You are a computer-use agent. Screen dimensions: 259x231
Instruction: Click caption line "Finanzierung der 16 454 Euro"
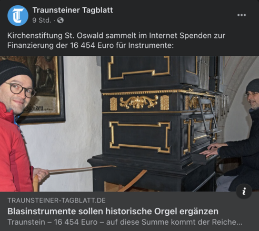(91, 45)
